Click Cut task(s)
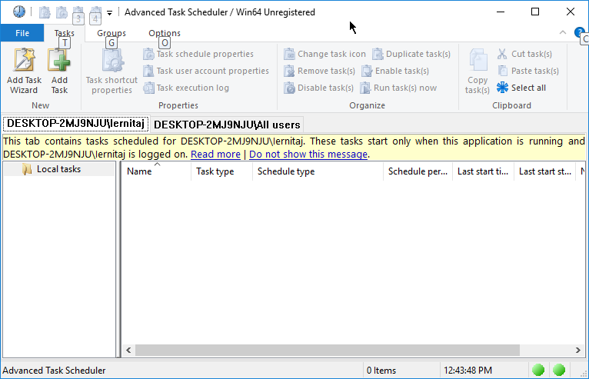The height and width of the screenshot is (379, 589). point(524,54)
